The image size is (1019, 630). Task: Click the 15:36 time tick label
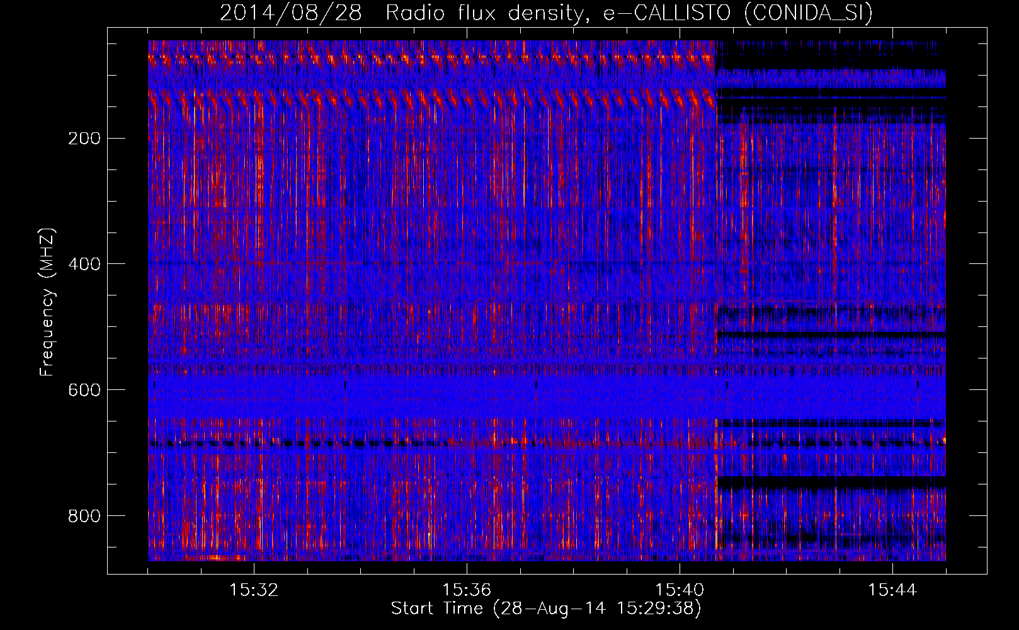467,590
